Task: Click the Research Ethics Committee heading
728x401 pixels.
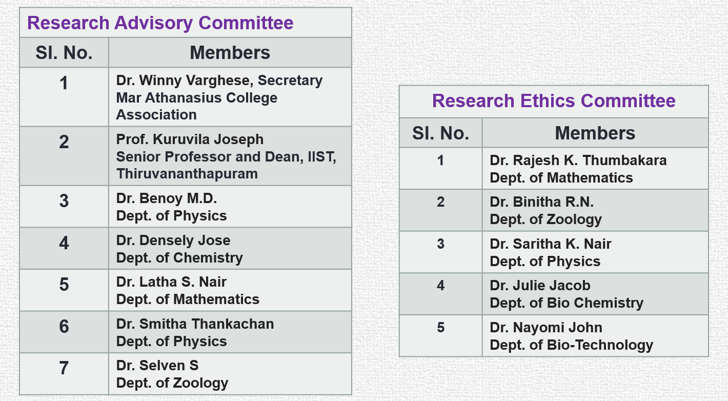Action: [x=554, y=101]
